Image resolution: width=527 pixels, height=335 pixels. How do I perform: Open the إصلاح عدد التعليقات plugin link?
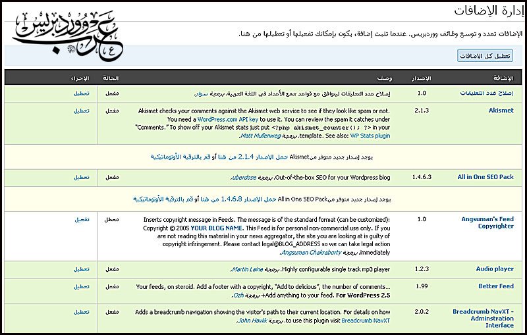coord(487,93)
